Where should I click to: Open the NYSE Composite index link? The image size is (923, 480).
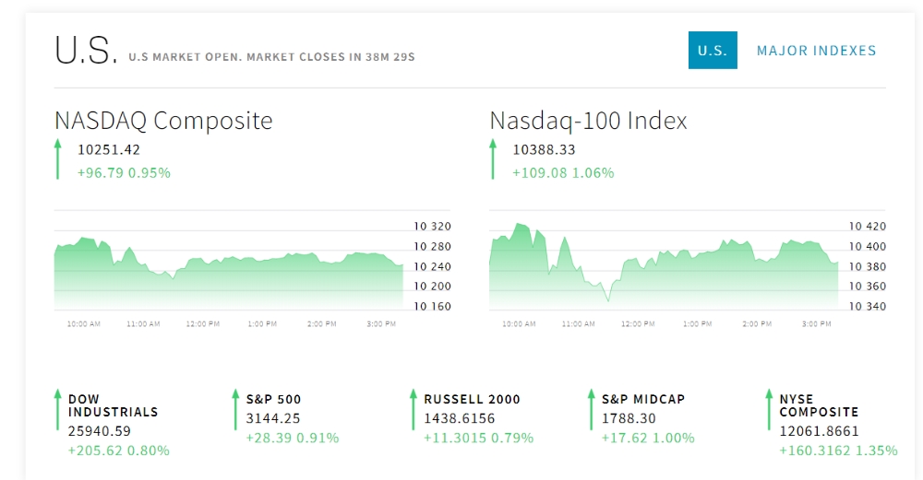819,405
